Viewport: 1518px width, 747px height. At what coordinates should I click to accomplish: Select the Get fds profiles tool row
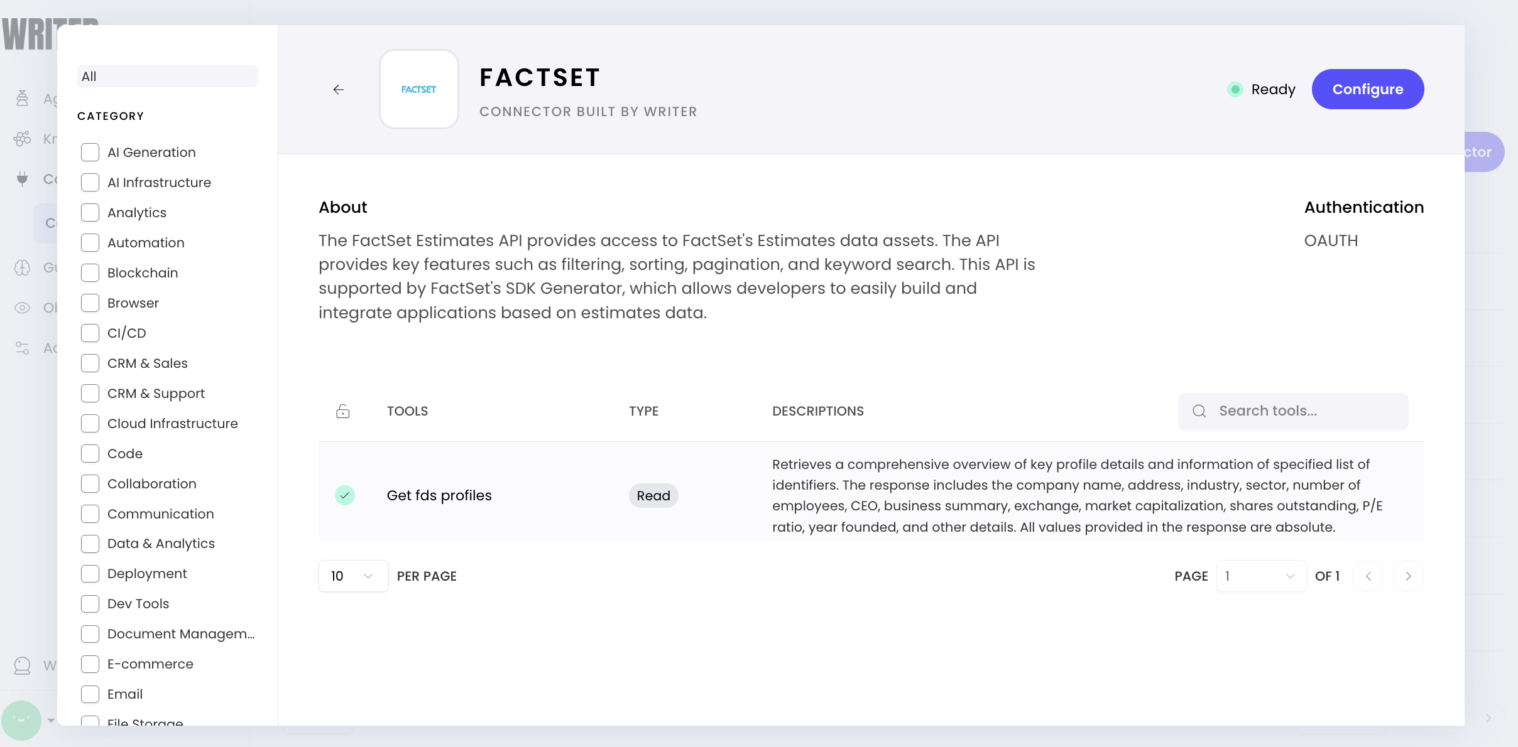[x=439, y=495]
